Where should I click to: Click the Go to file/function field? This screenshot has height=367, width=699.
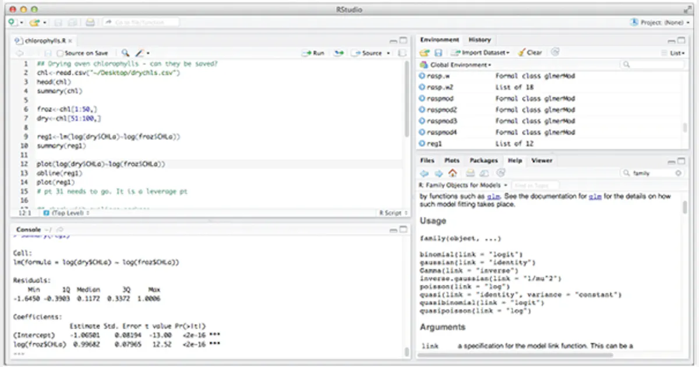click(x=140, y=22)
